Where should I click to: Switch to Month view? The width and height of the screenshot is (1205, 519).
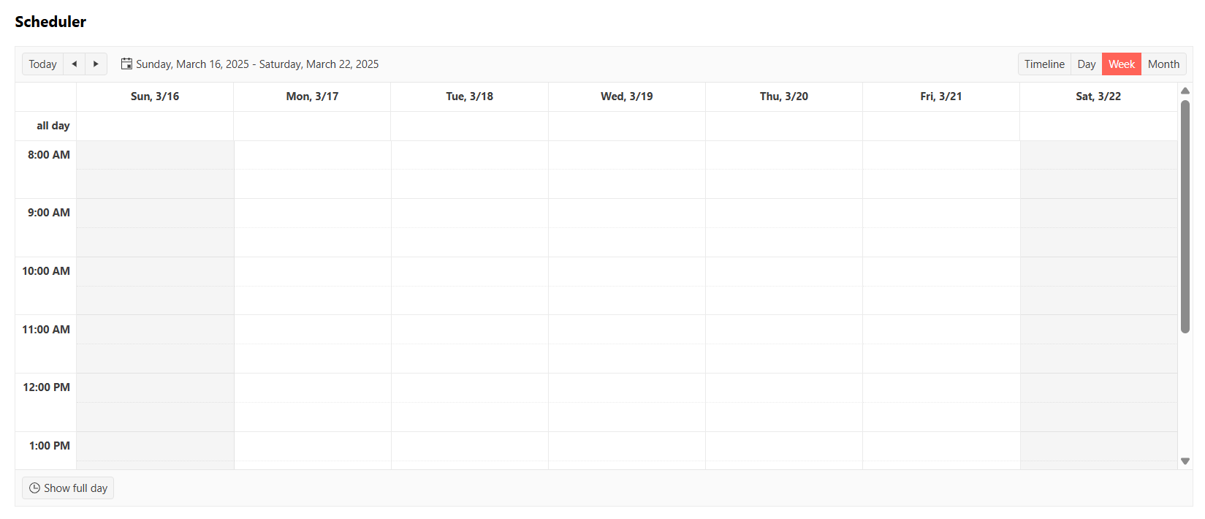pyautogui.click(x=1163, y=64)
